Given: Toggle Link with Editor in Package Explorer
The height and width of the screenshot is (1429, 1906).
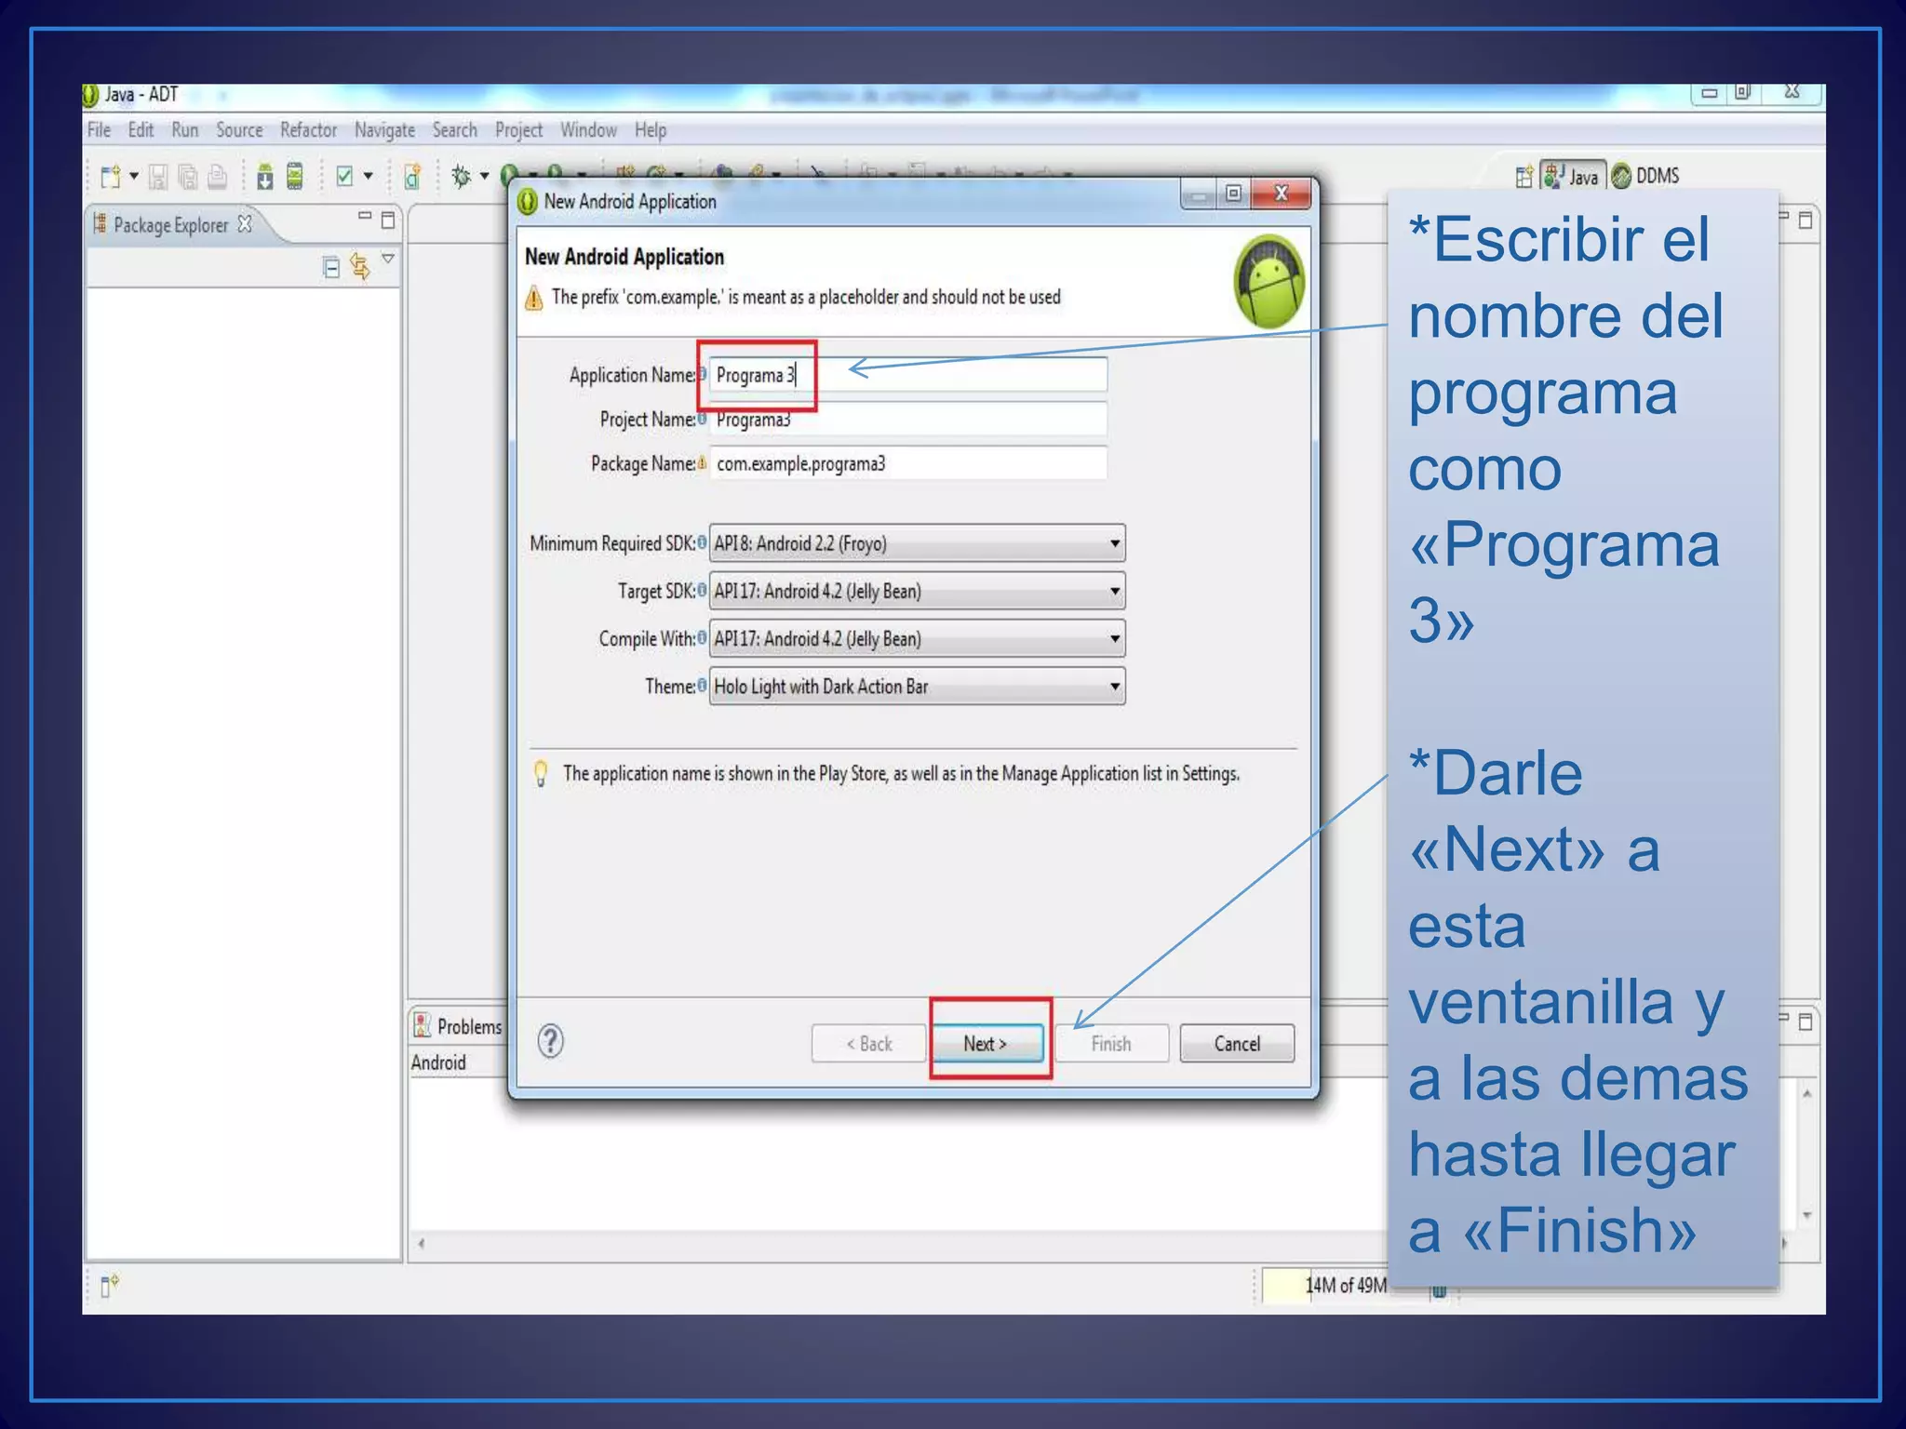Looking at the screenshot, I should (x=360, y=267).
